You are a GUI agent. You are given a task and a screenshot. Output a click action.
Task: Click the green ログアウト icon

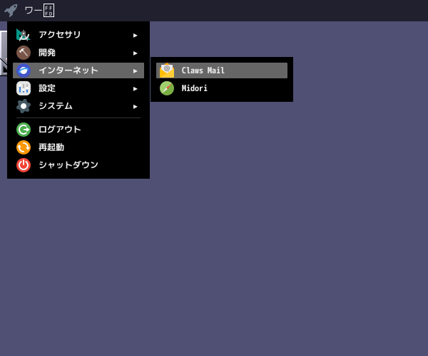click(x=24, y=130)
